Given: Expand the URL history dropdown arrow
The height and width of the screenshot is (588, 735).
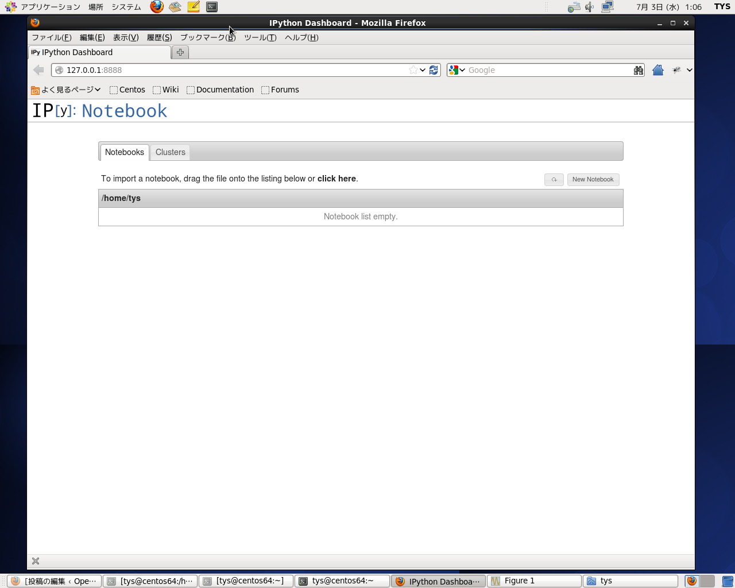Looking at the screenshot, I should [x=423, y=70].
